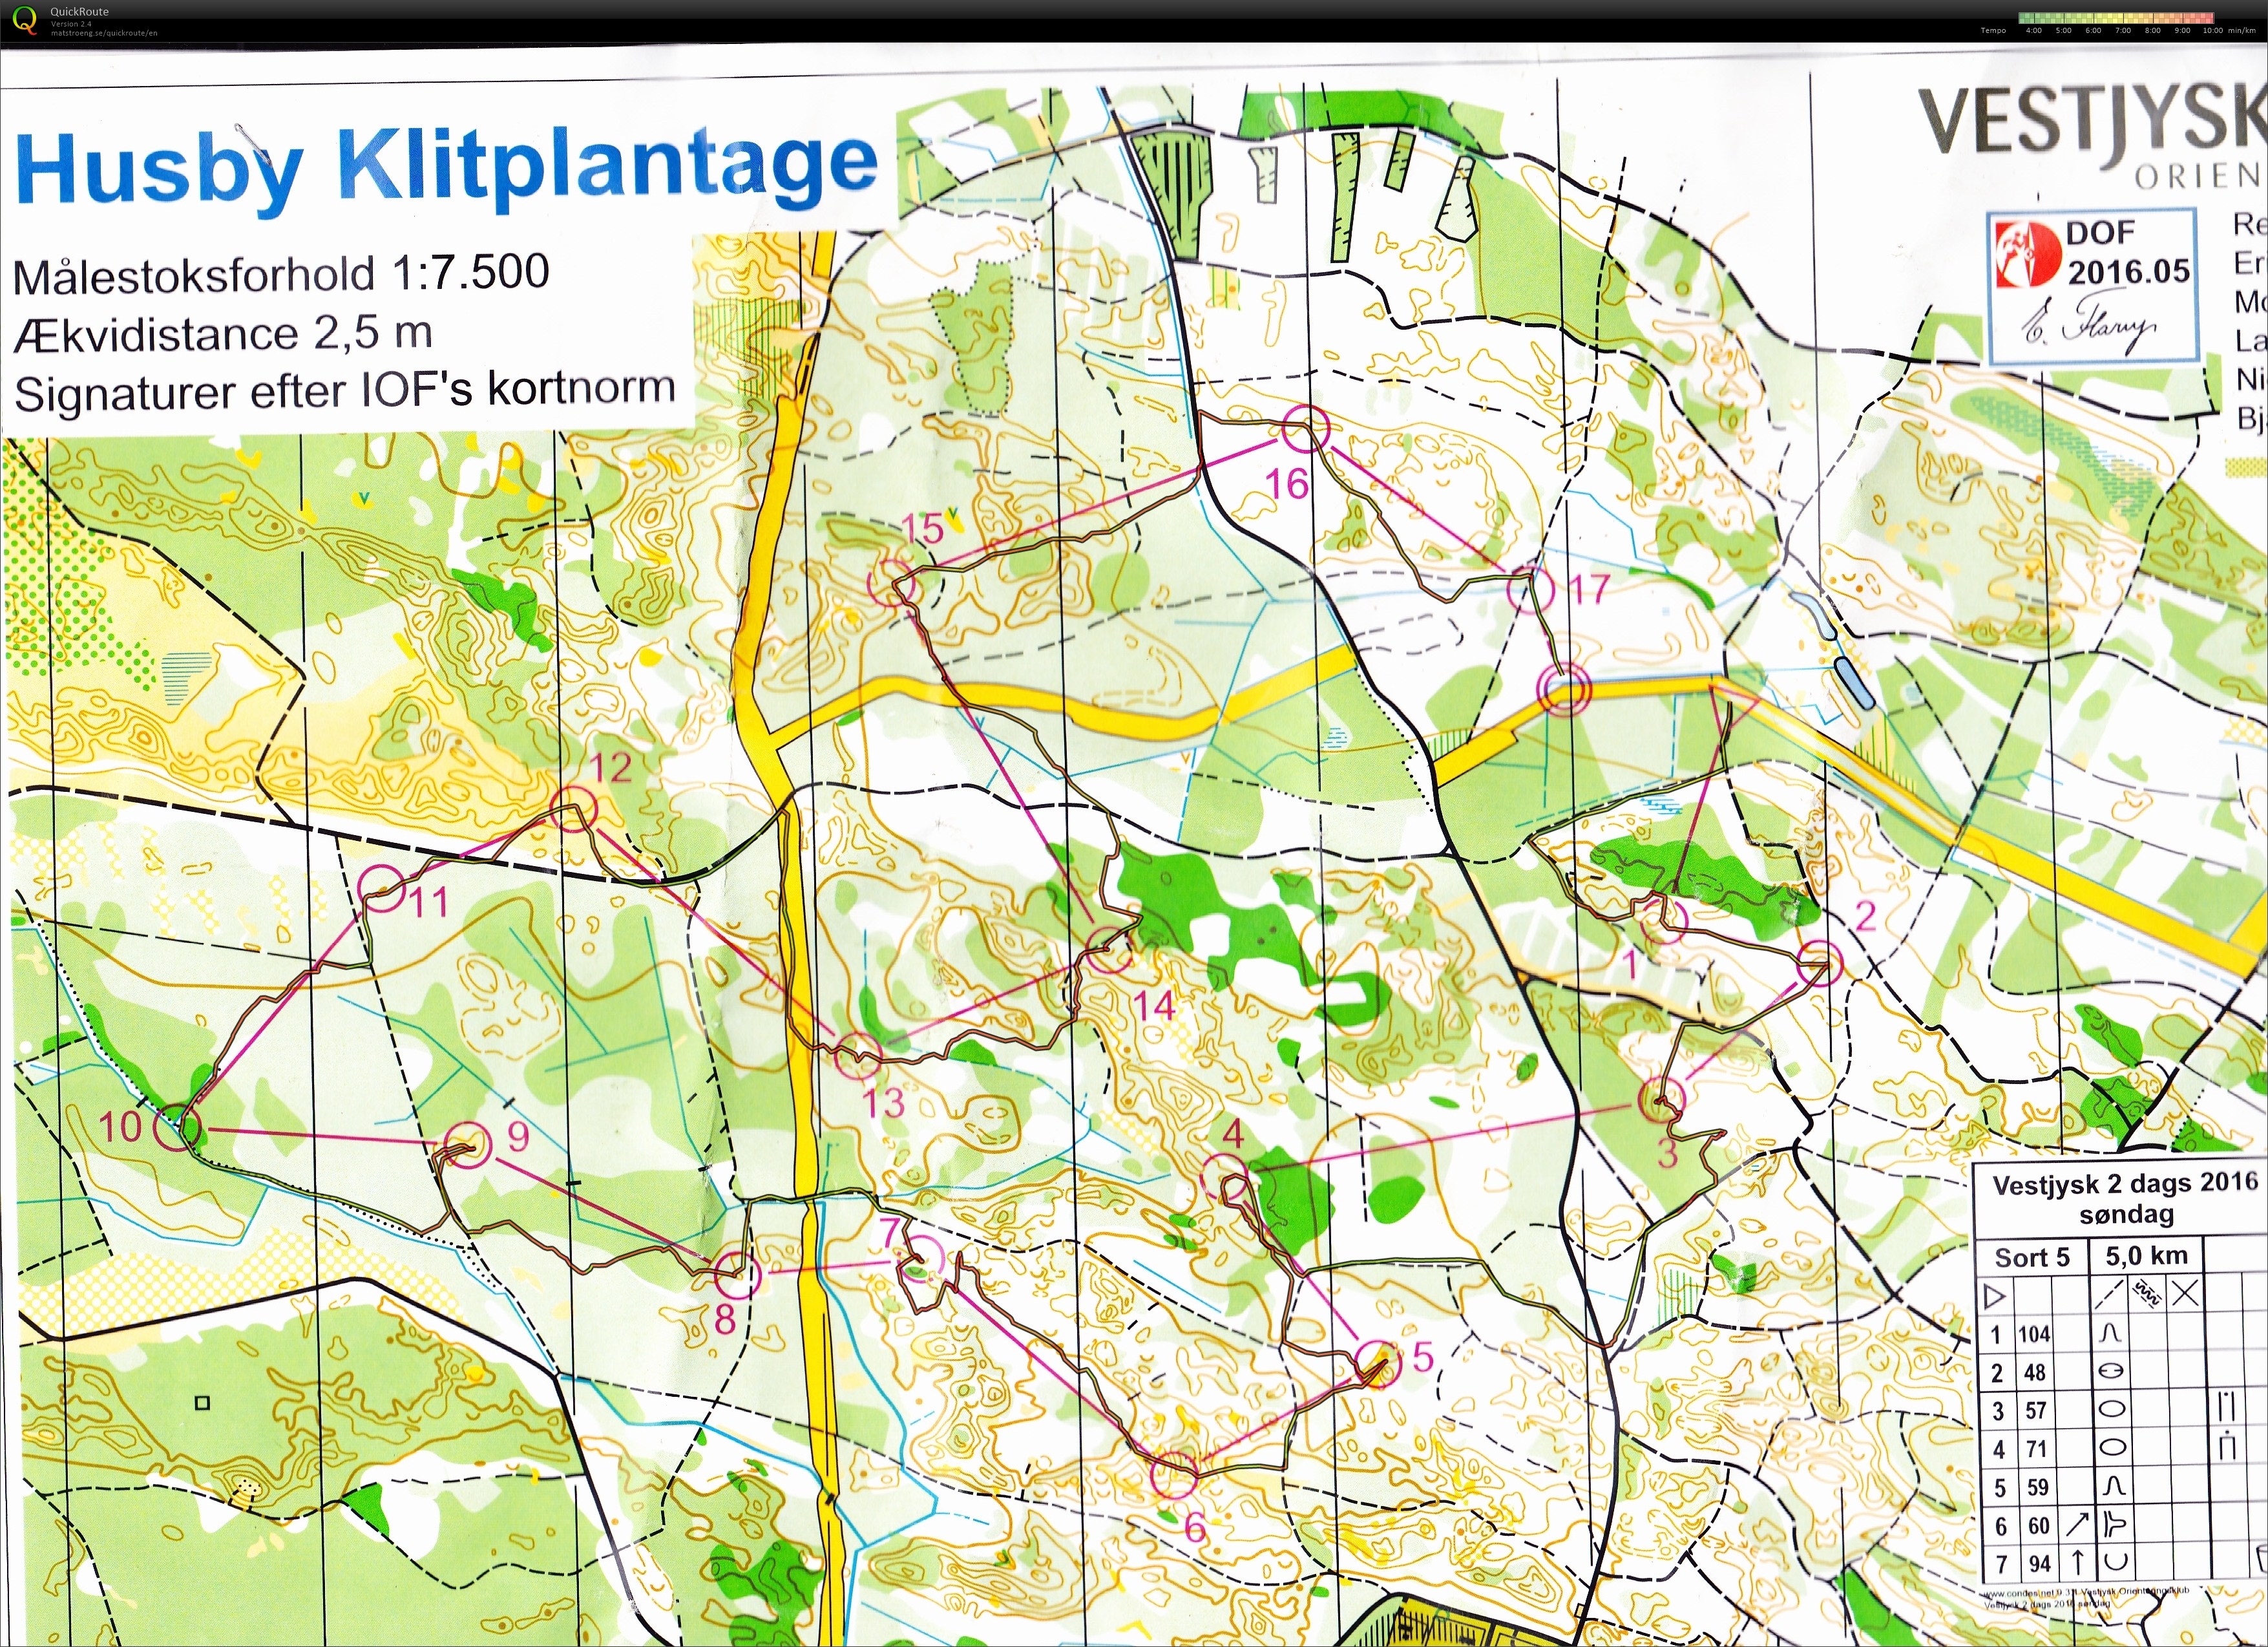The width and height of the screenshot is (2268, 1647).
Task: Click the Version 2.4 label
Action: [71, 24]
